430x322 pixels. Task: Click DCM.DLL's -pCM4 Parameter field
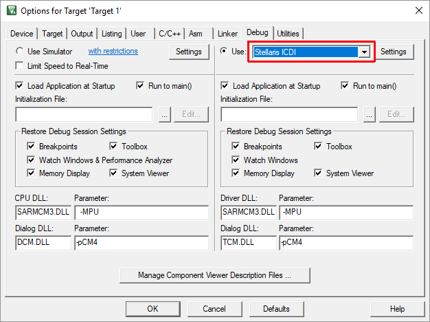tap(142, 243)
